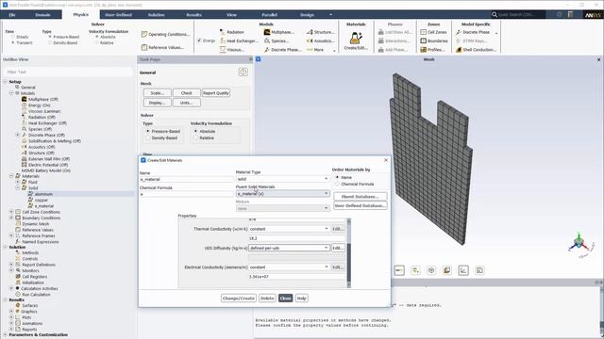The height and width of the screenshot is (339, 604).
Task: Click the axis triad in mesh viewport
Action: (x=579, y=243)
